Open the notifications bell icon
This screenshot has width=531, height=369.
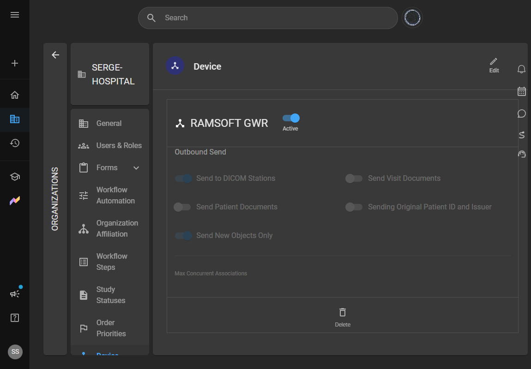pyautogui.click(x=521, y=69)
